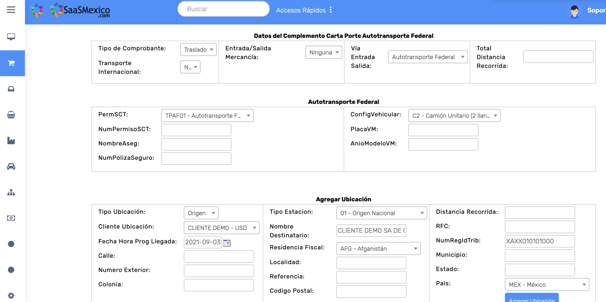The width and height of the screenshot is (606, 302).
Task: Select the monitor/dashboard icon in sidebar
Action: [11, 37]
